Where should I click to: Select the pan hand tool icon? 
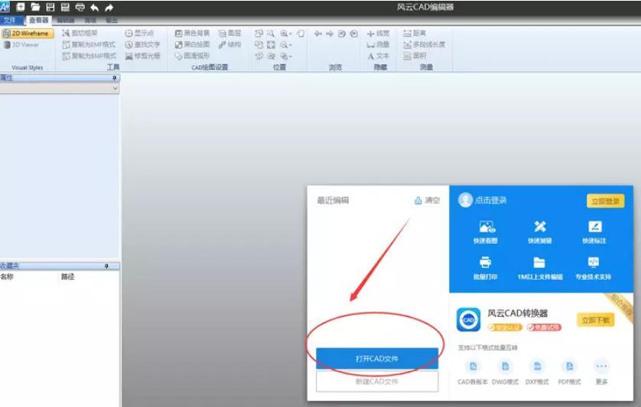click(x=301, y=33)
